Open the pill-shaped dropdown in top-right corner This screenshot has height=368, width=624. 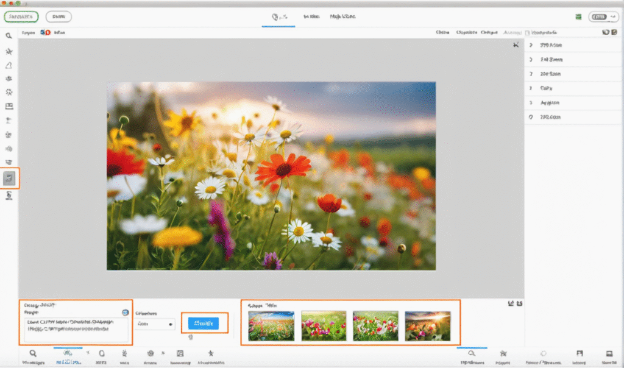[x=603, y=17]
